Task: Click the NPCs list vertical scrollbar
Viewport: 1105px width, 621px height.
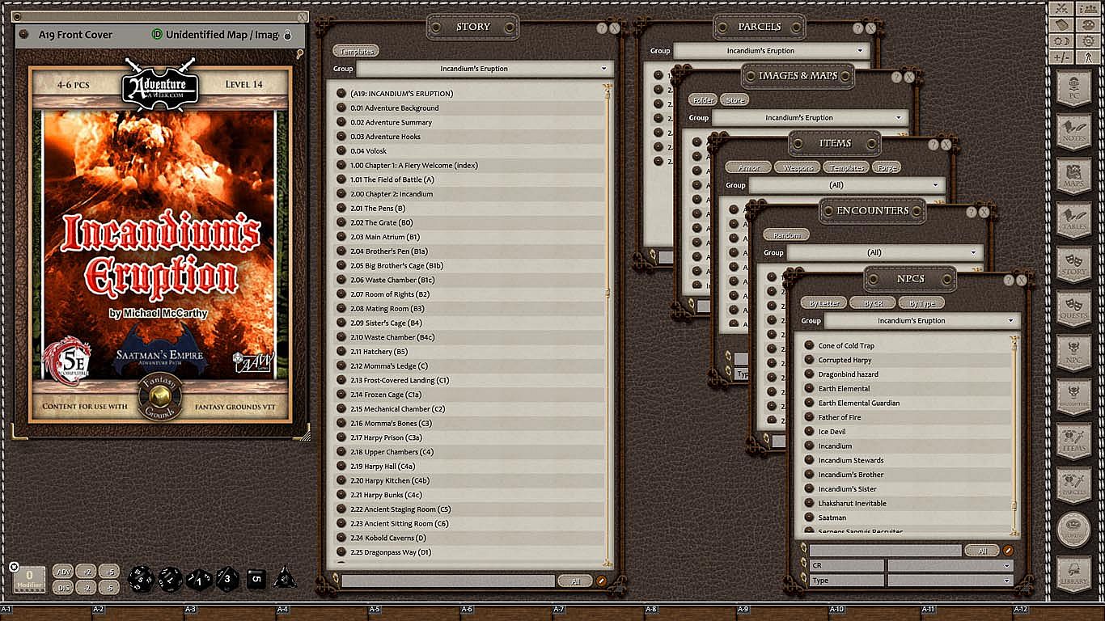Action: click(x=1014, y=434)
